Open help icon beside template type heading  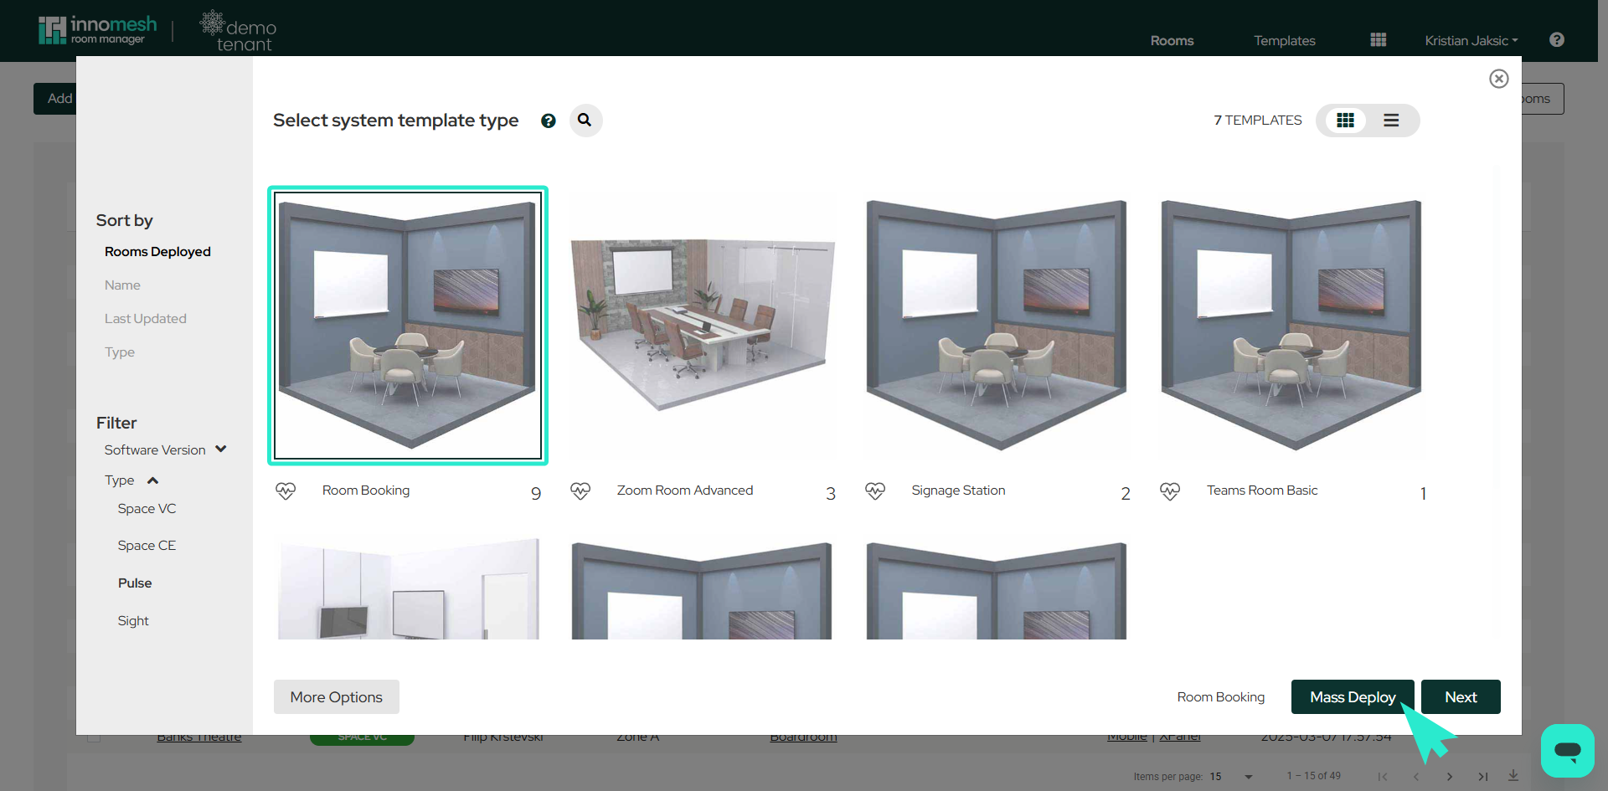(549, 121)
